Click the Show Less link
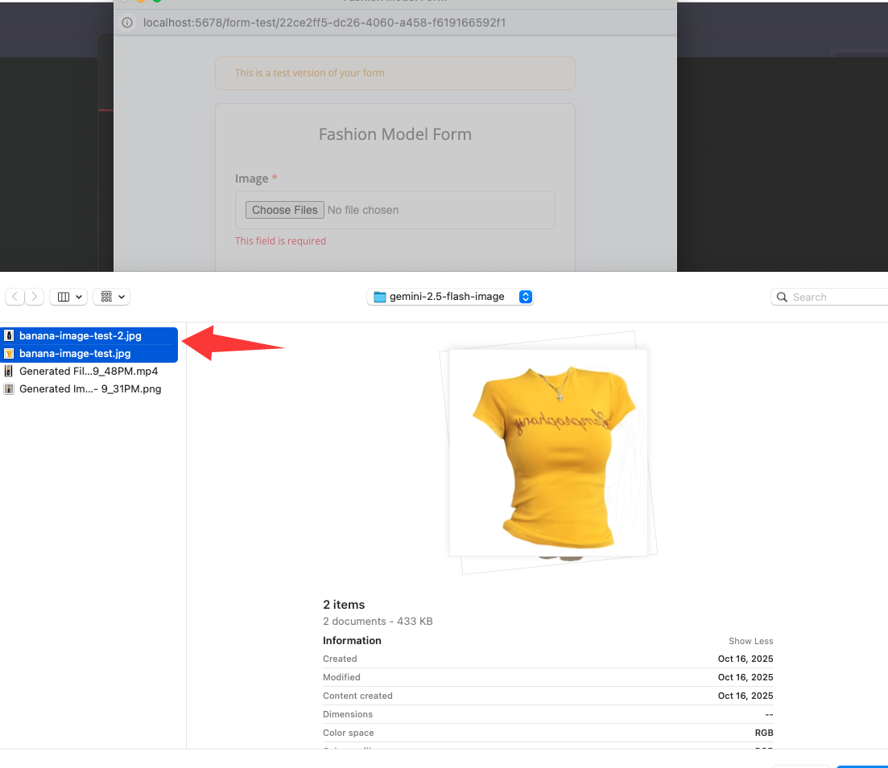The width and height of the screenshot is (888, 768). pos(750,641)
